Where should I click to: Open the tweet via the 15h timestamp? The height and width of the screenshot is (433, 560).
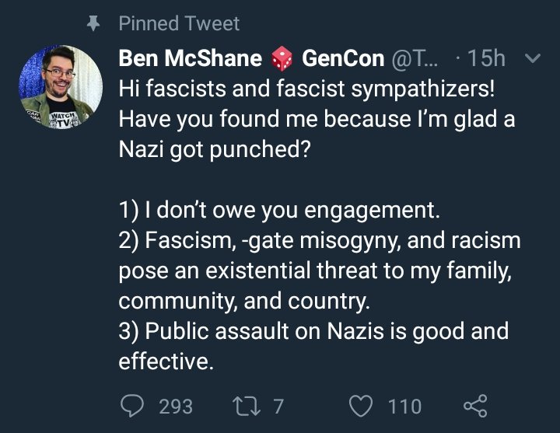coord(488,58)
